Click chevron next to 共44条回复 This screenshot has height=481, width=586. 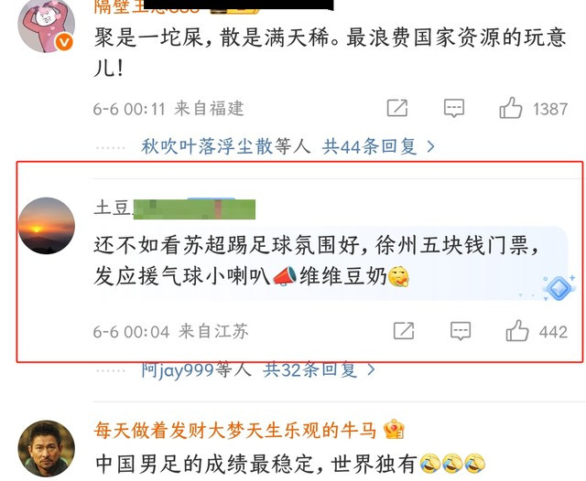click(430, 146)
